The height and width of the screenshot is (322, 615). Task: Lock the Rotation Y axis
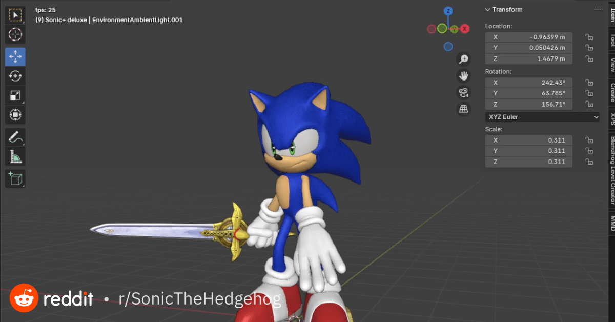[x=589, y=93]
